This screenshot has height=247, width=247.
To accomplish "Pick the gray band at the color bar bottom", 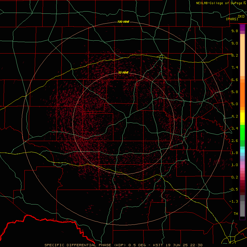I will (x=242, y=211).
